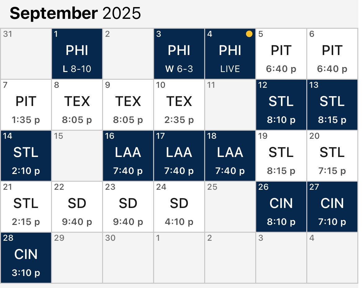Select September 5 PIT game at 6:40 p
The image size is (362, 288).
(x=281, y=54)
